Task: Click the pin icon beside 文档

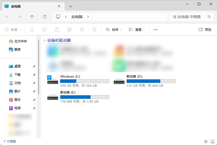Action: click(34, 83)
